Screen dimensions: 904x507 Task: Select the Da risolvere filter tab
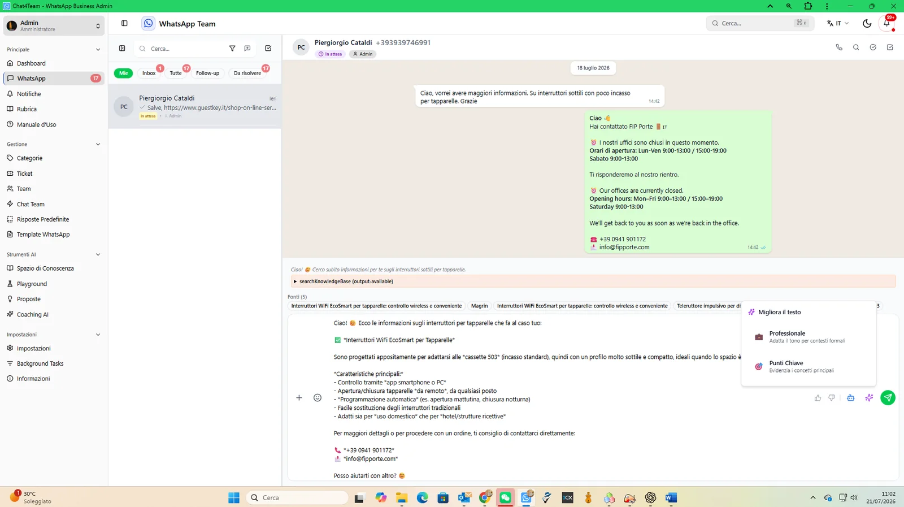pyautogui.click(x=247, y=73)
